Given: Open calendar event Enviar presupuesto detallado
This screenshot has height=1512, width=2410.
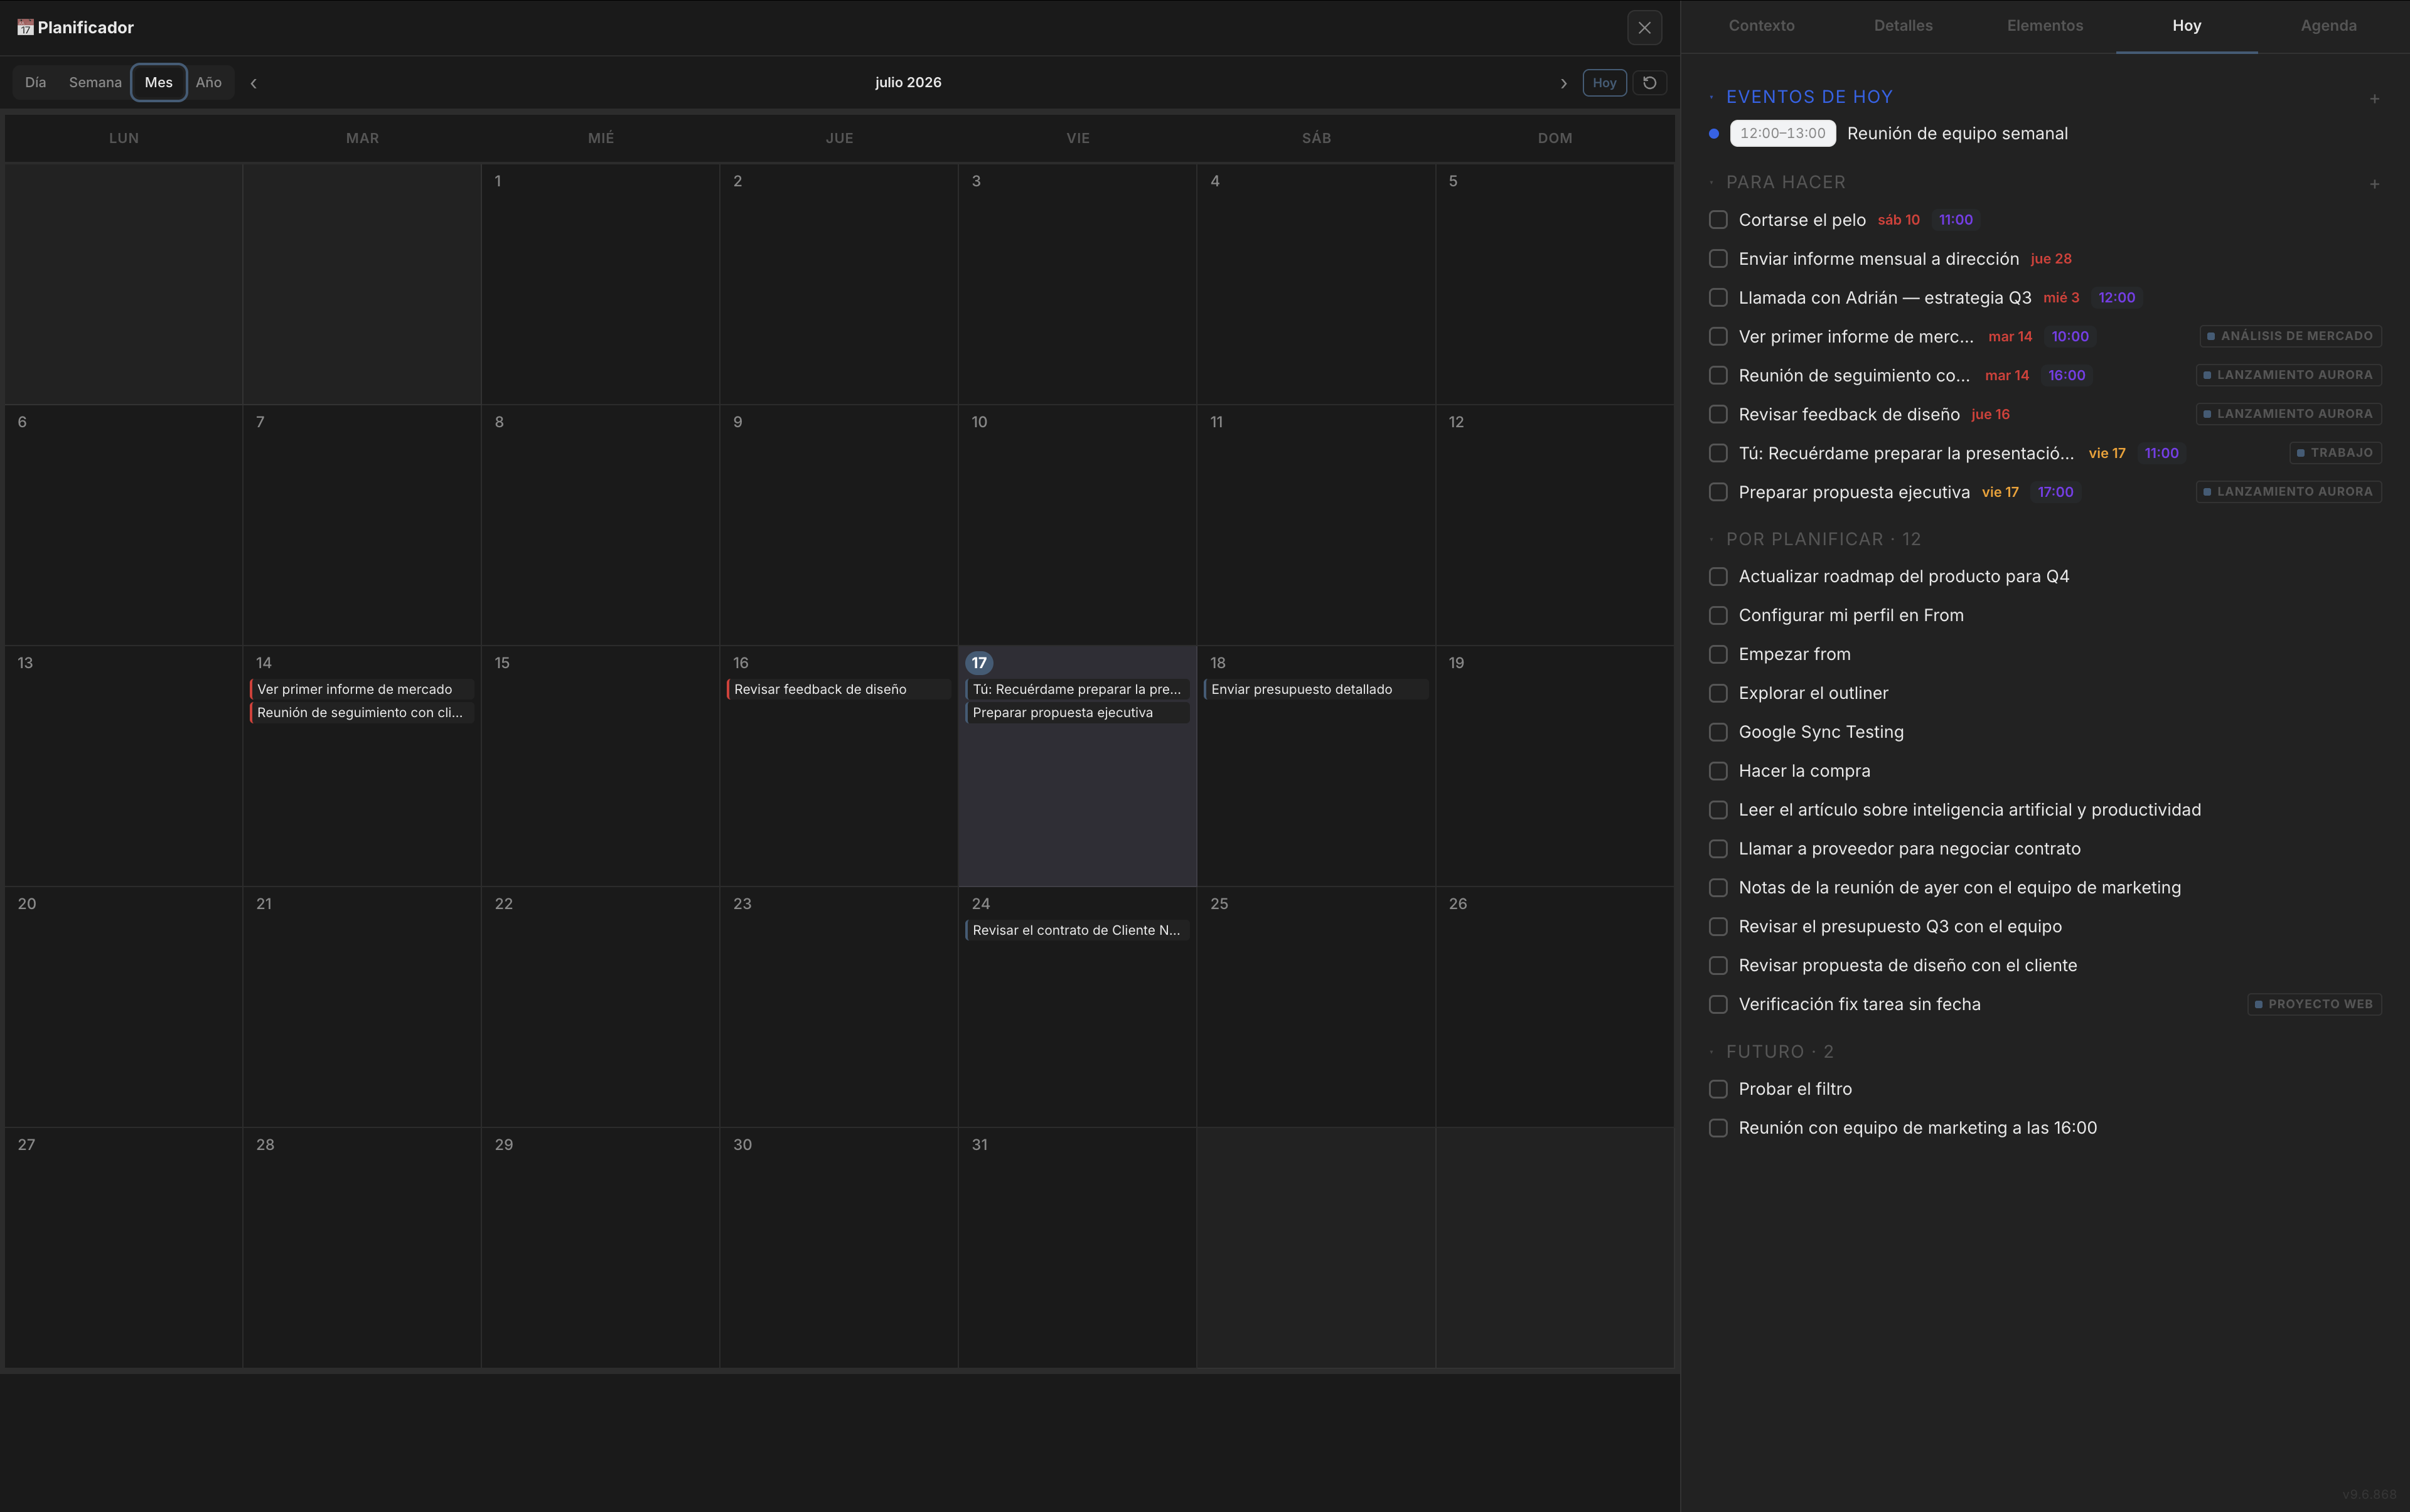Looking at the screenshot, I should pos(1315,689).
